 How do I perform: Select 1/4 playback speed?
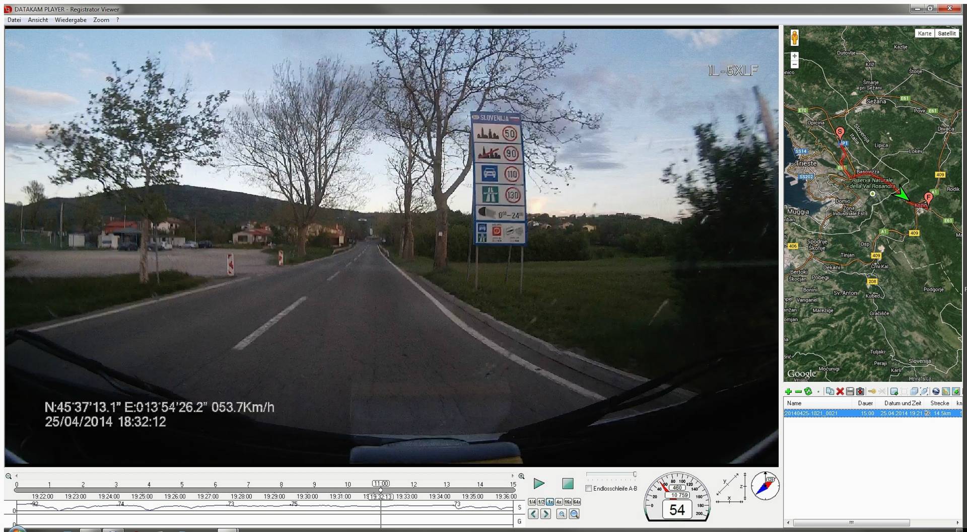tap(532, 501)
